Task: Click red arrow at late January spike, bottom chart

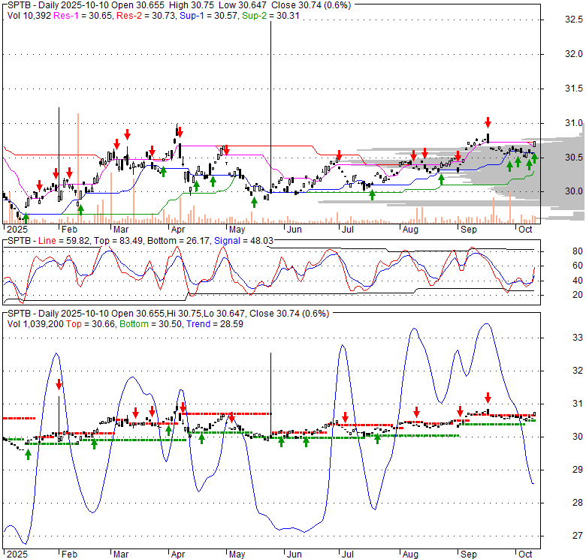Action: (59, 383)
